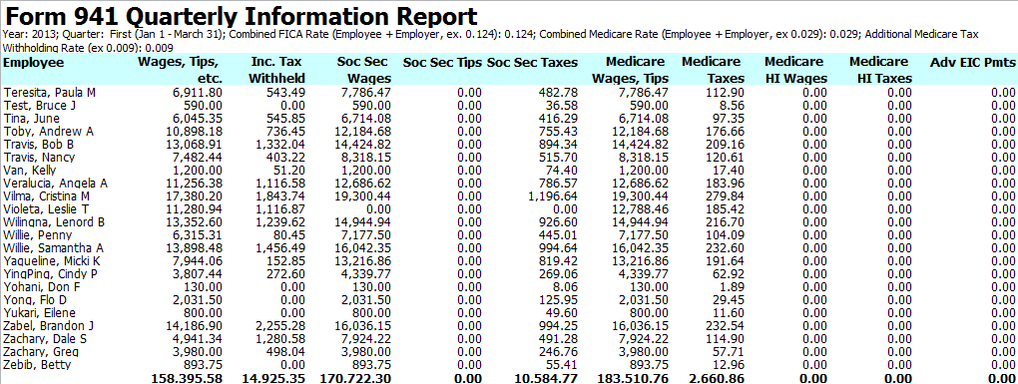Click the Form 941 Quarterly Information Report title
The height and width of the screenshot is (384, 1018).
(x=241, y=16)
